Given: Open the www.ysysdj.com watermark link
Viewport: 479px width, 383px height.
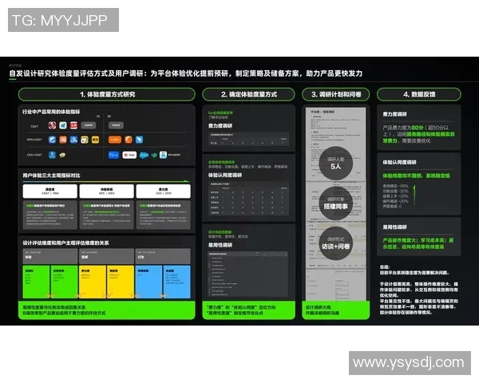Looking at the screenshot, I should (408, 363).
